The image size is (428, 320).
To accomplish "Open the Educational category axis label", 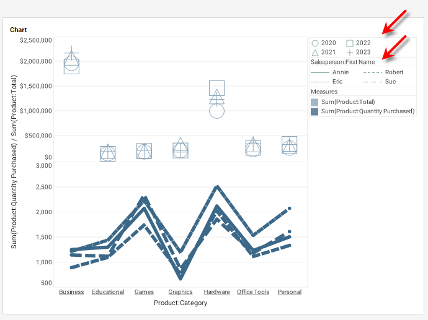I will tap(107, 292).
